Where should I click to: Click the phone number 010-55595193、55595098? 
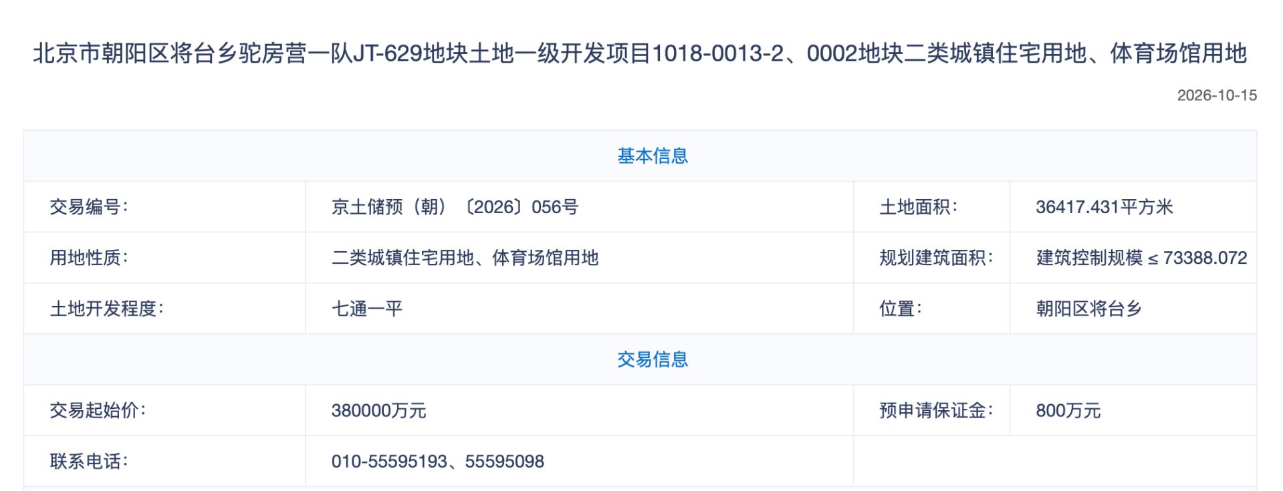[437, 462]
